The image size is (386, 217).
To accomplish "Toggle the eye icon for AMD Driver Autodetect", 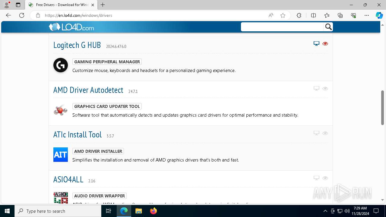I will point(325,89).
